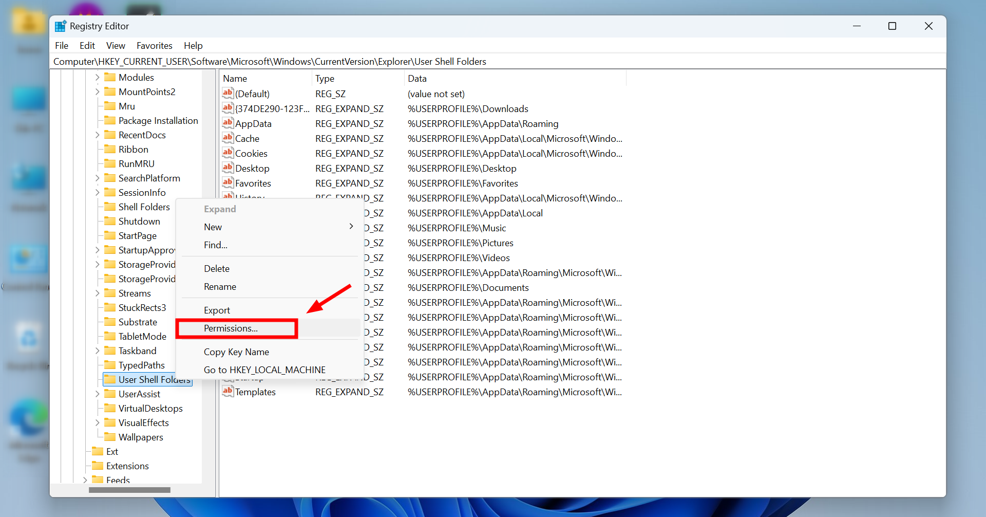
Task: Click the User Shell Folders folder icon
Action: (x=110, y=379)
